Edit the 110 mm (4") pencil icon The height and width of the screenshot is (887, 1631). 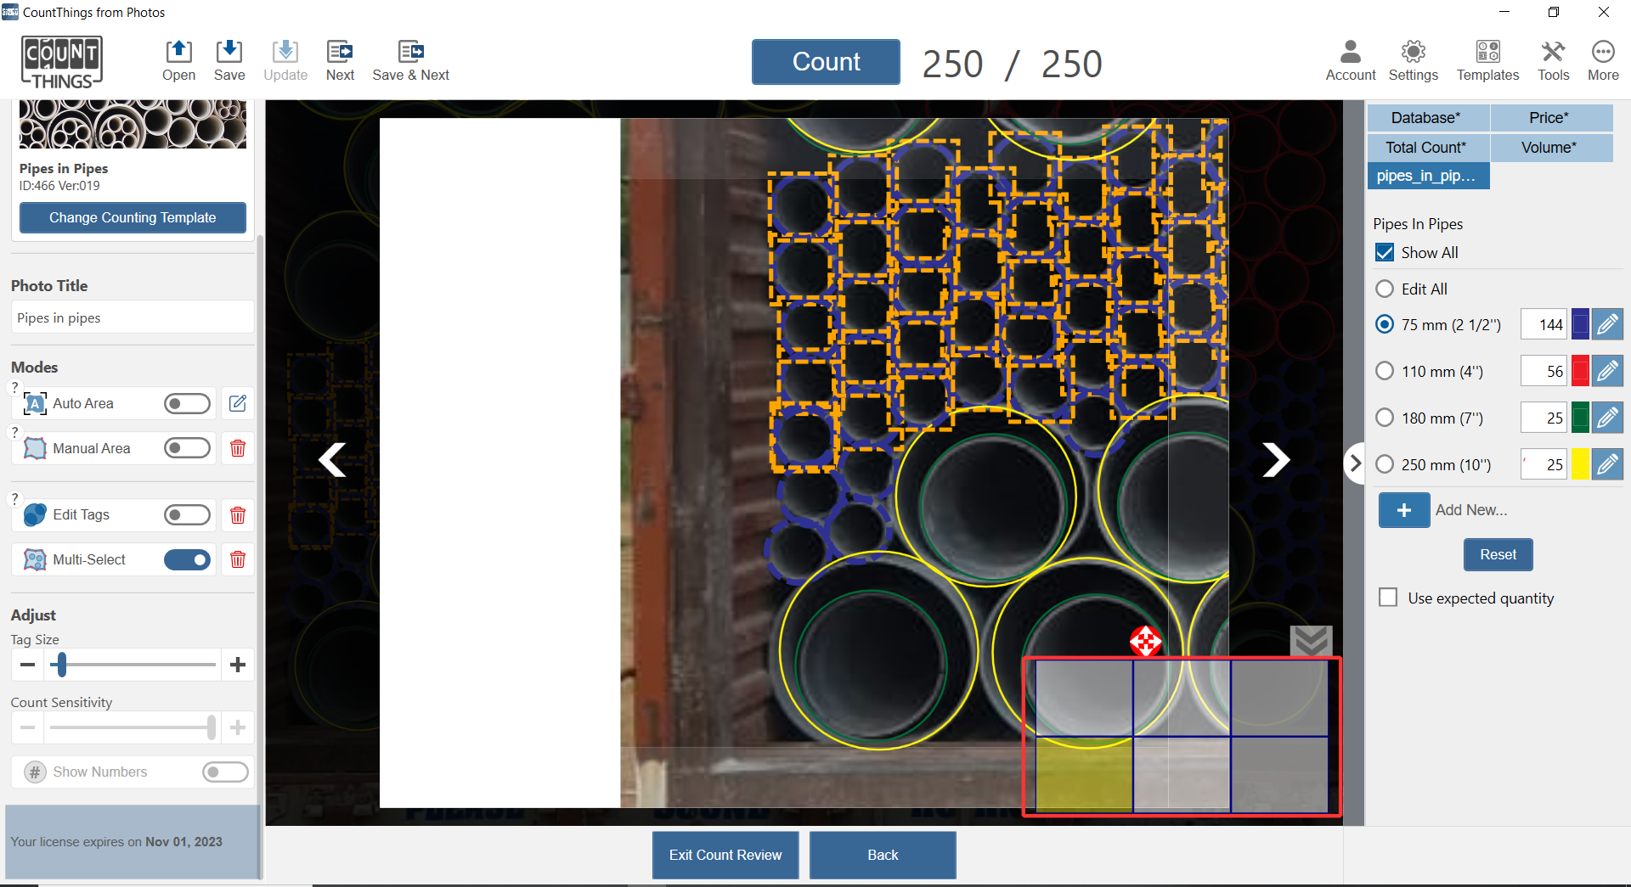click(1607, 371)
